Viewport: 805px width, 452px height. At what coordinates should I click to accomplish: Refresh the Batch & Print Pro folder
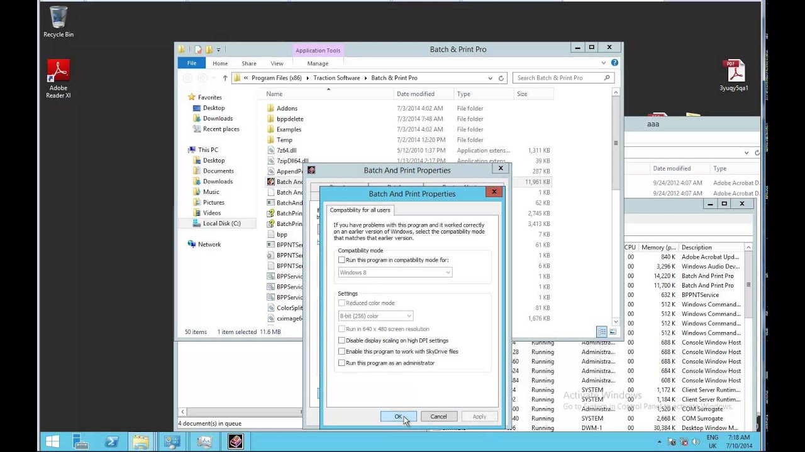coord(501,78)
